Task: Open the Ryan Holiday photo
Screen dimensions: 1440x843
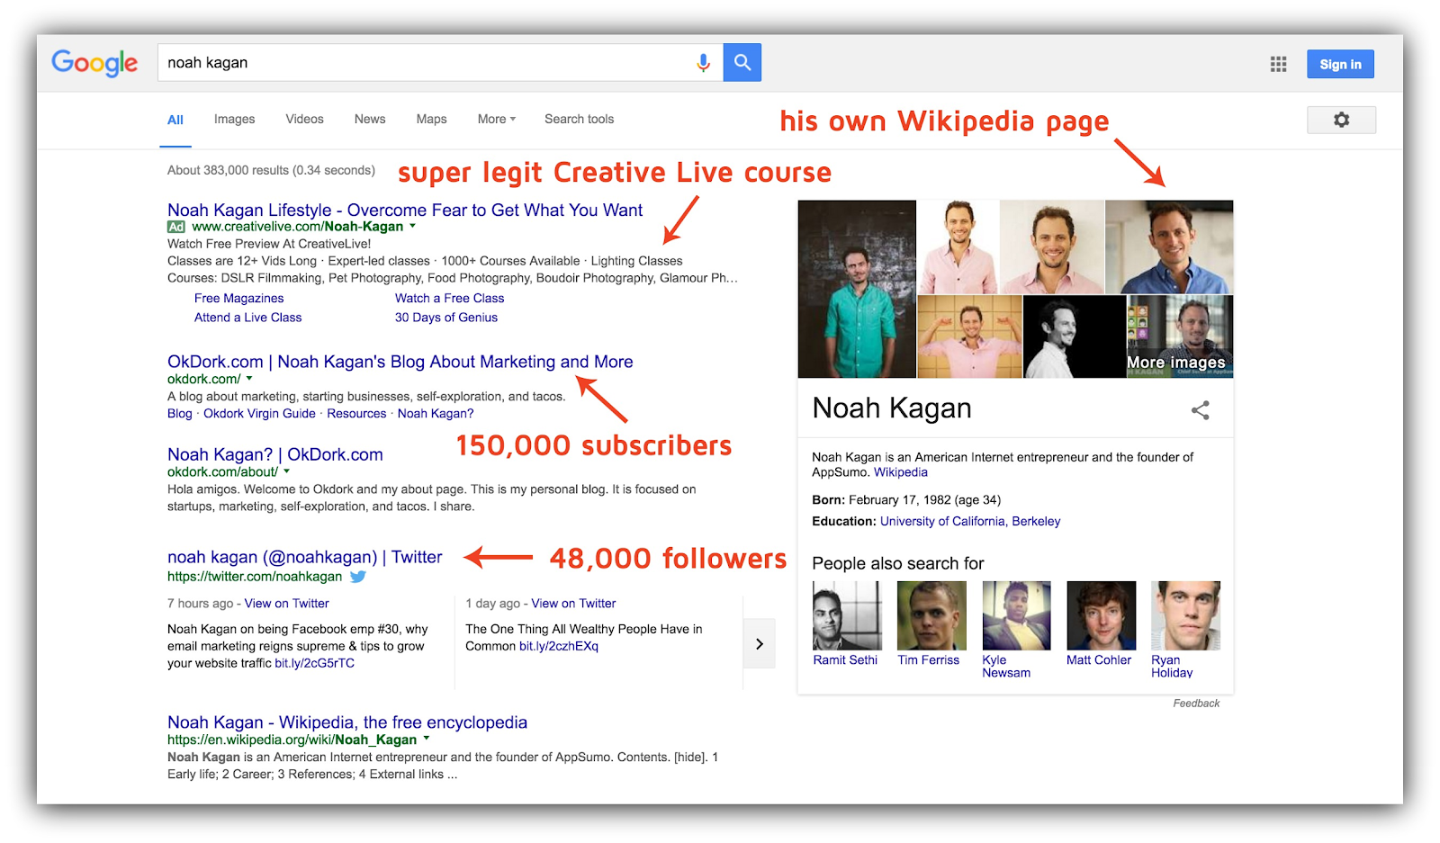Action: pyautogui.click(x=1185, y=615)
